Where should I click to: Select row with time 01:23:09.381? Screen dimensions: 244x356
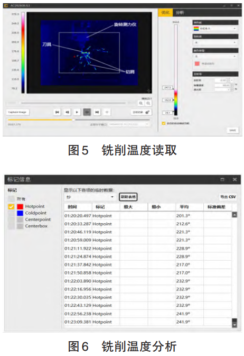pyautogui.click(x=148, y=322)
